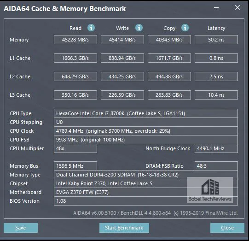The image size is (249, 241).
Task: Select the Memory latency value 50.2 ns
Action: coord(216,40)
